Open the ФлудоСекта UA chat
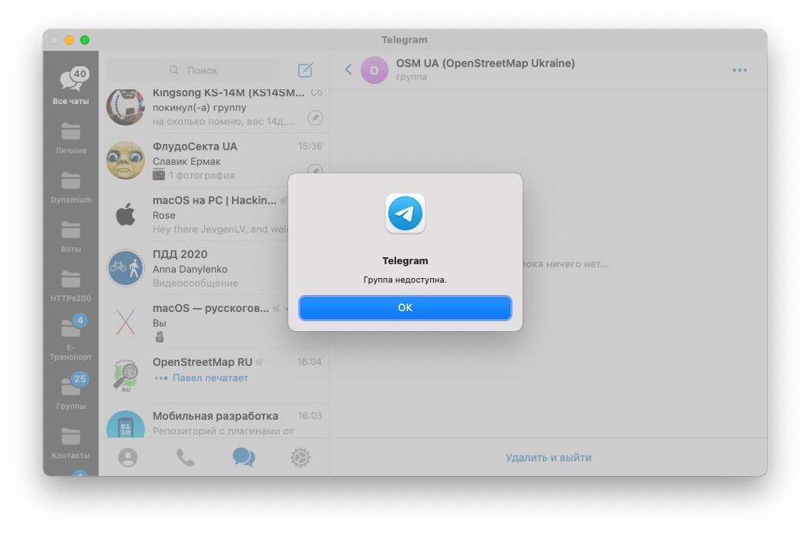810x533 pixels. click(213, 160)
